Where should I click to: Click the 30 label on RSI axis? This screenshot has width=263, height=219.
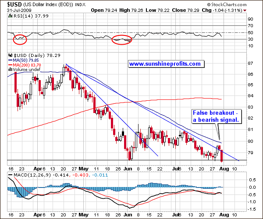coord(250,39)
